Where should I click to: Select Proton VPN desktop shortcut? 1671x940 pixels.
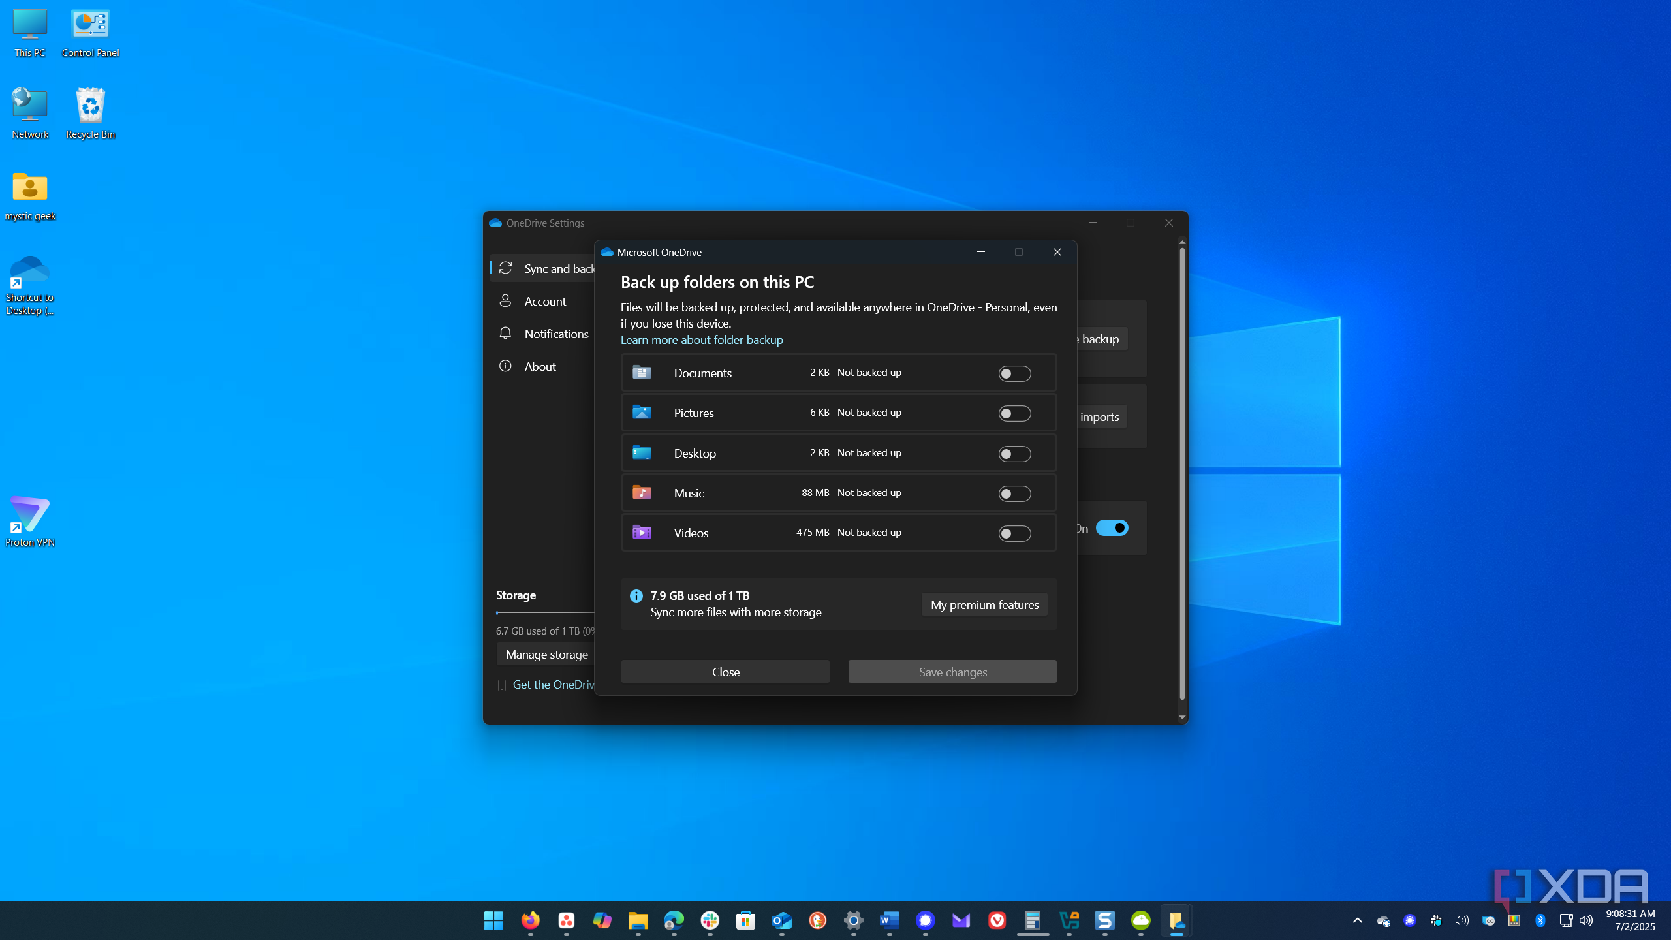[30, 521]
